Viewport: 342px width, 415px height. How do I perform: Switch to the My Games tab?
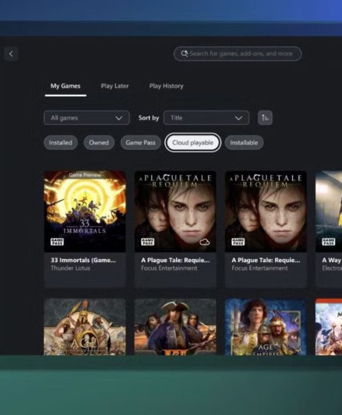tap(65, 86)
